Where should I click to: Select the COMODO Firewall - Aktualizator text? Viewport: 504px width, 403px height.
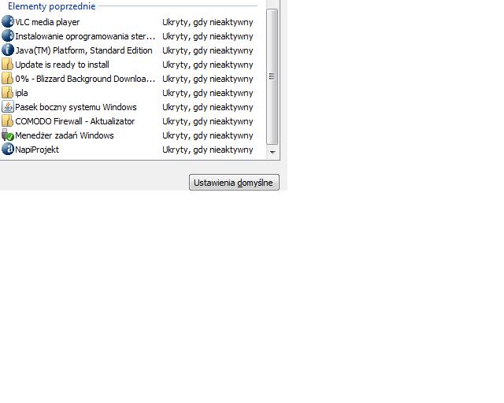(75, 121)
